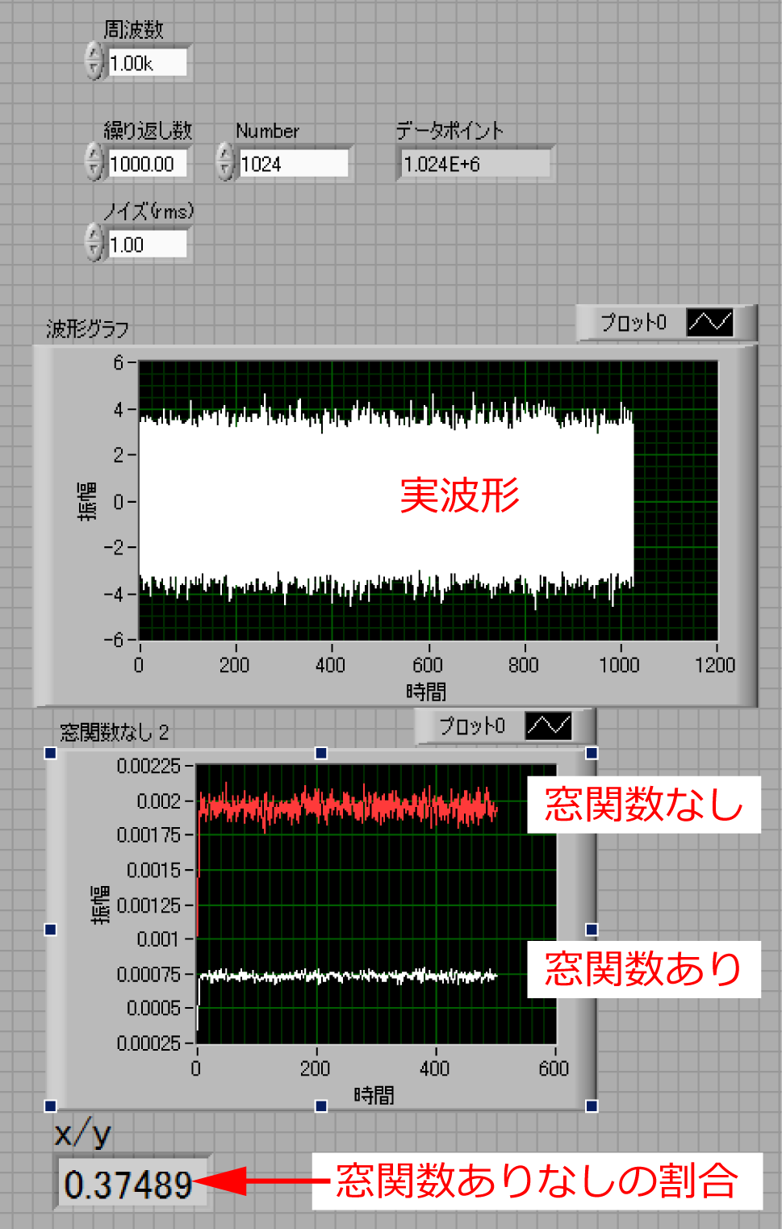Click the 窓関数なし 2 legend plot icon
This screenshot has height=1229, width=782.
point(548,726)
